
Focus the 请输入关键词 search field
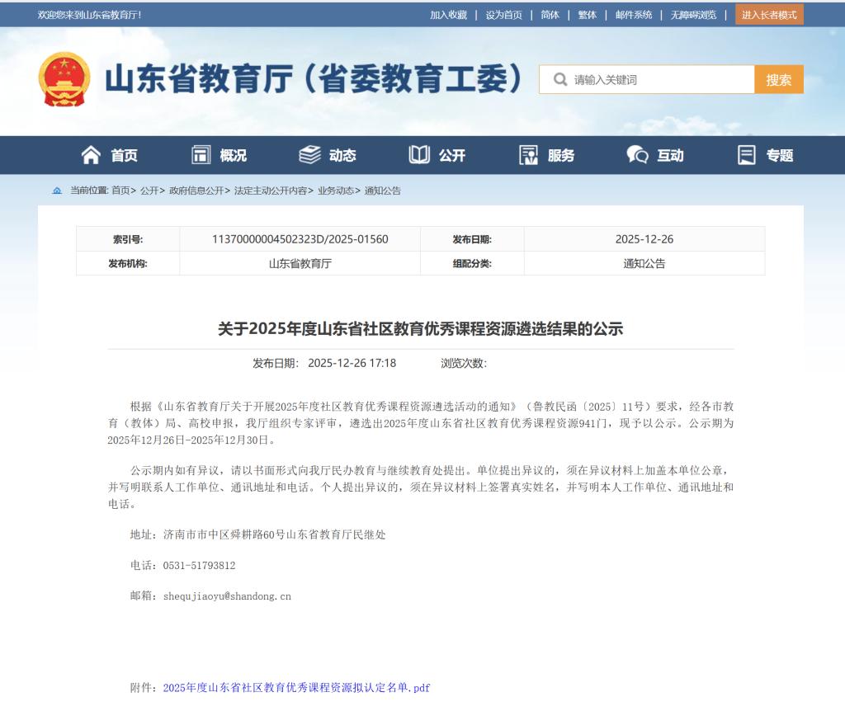coord(660,80)
